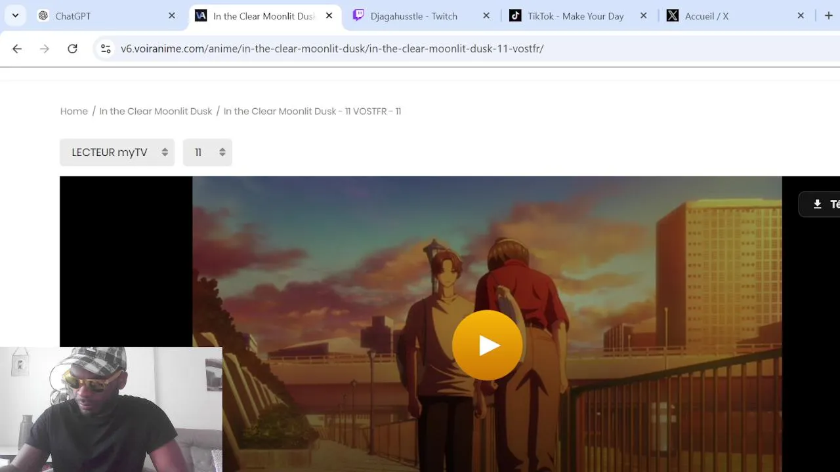The width and height of the screenshot is (840, 472).
Task: Close the Accueil / X tab
Action: point(801,16)
